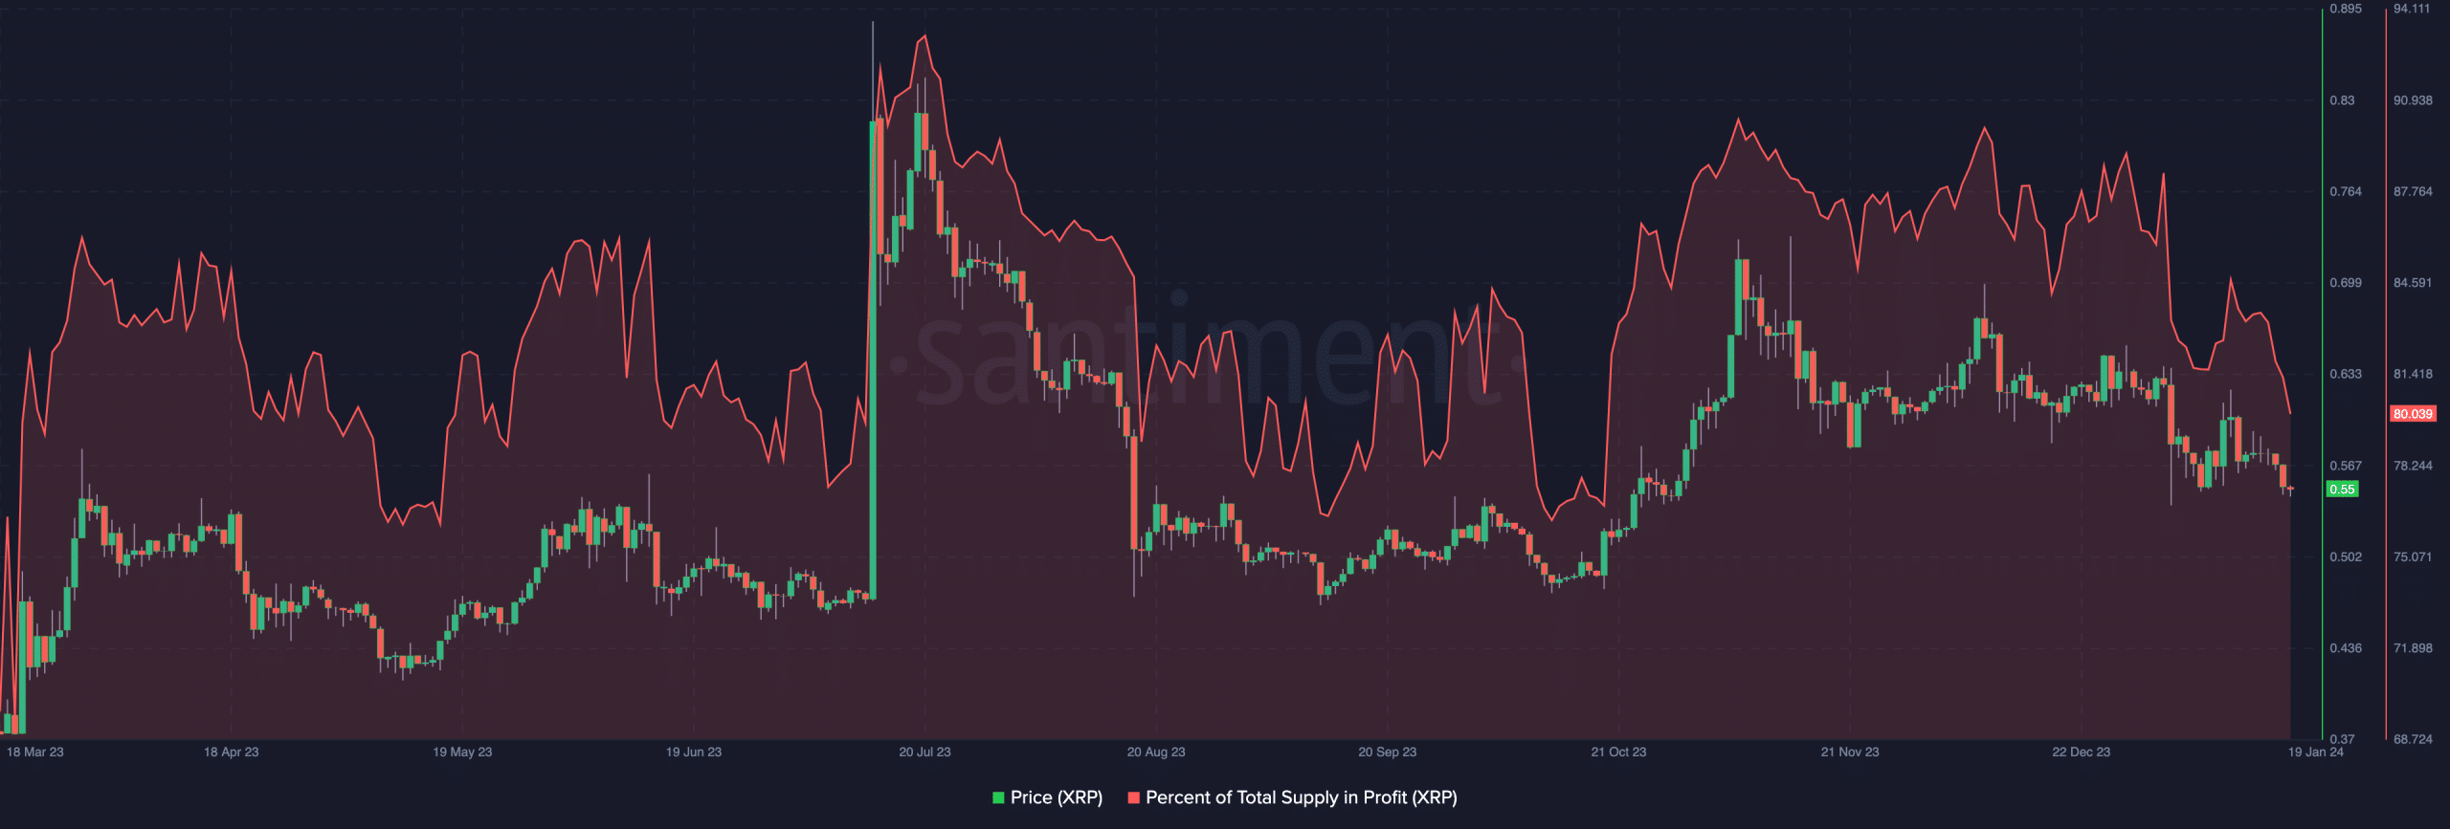Select the 22 Dec 23 date label

point(2081,752)
